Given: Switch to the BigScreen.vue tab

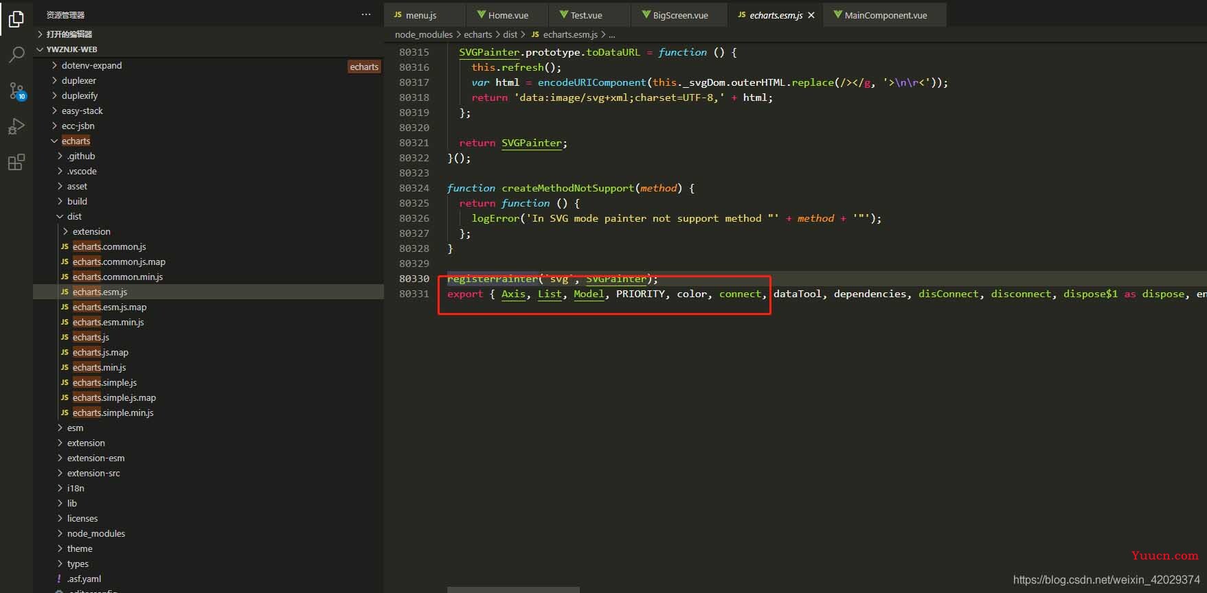Looking at the screenshot, I should (679, 15).
